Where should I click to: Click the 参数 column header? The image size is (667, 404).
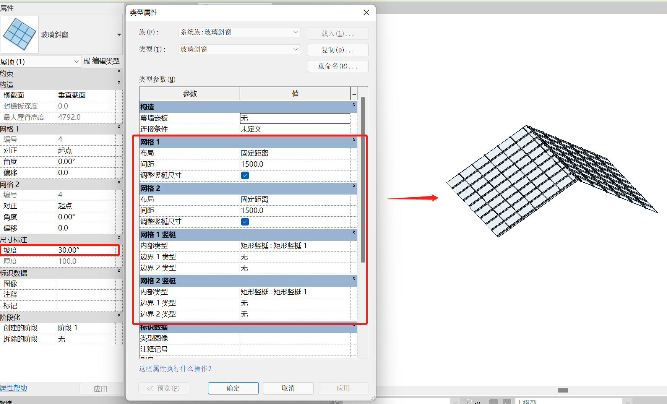pos(190,94)
